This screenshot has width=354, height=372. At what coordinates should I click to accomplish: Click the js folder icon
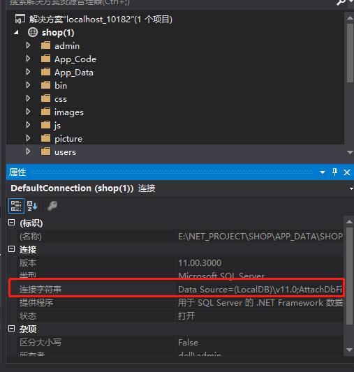pos(46,125)
